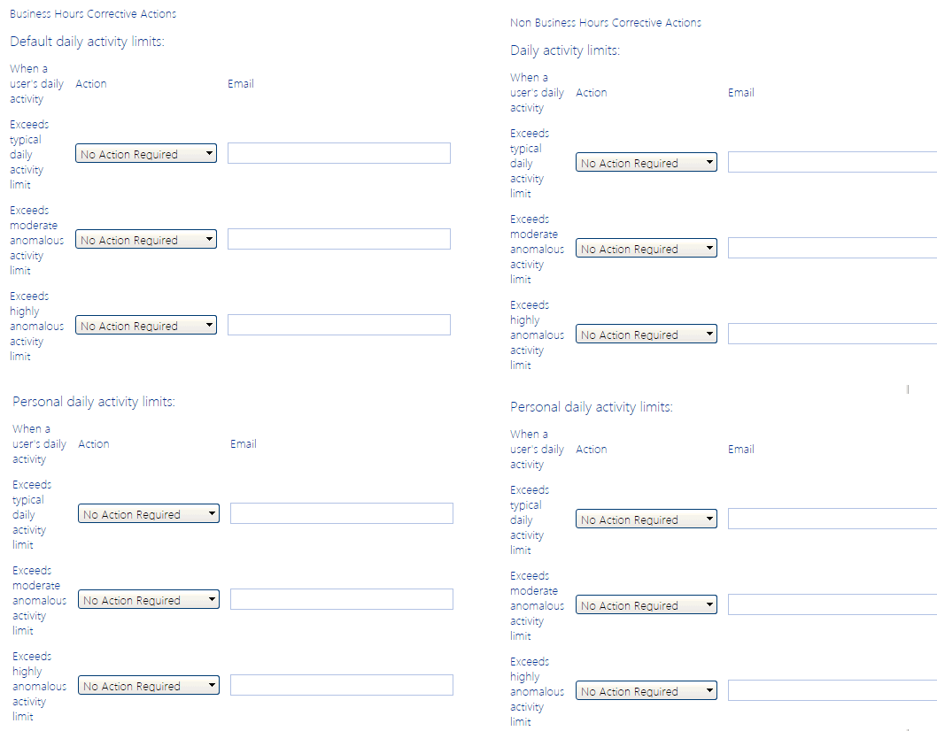This screenshot has width=937, height=731.
Task: Expand Business Hours default highly anomalous action dropdown
Action: (x=146, y=326)
